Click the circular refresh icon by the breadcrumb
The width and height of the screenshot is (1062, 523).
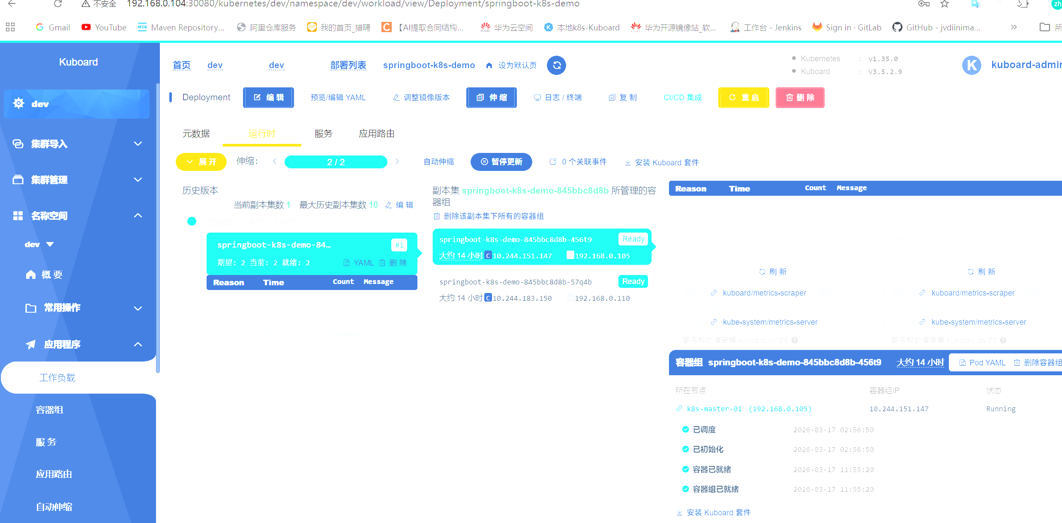[x=556, y=66]
